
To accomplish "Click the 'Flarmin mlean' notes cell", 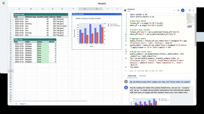I will [x=62, y=26].
